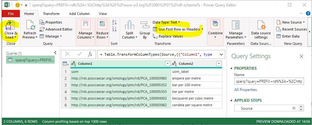Select the Column1 header
Image resolution: width=312 pixels, height=125 pixels.
(x=120, y=64)
